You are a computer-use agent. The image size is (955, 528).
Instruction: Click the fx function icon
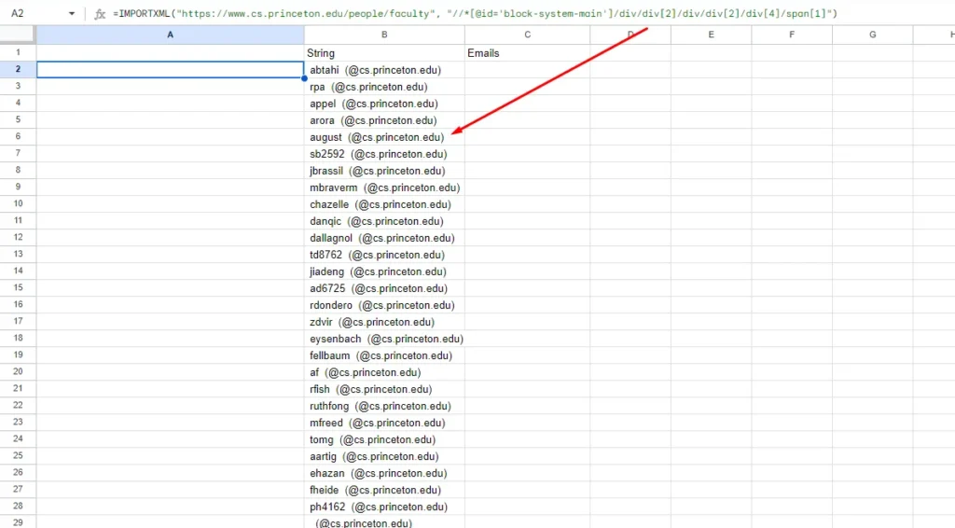point(100,14)
